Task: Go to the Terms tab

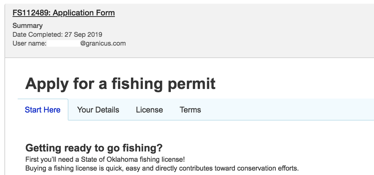Action: (x=190, y=110)
